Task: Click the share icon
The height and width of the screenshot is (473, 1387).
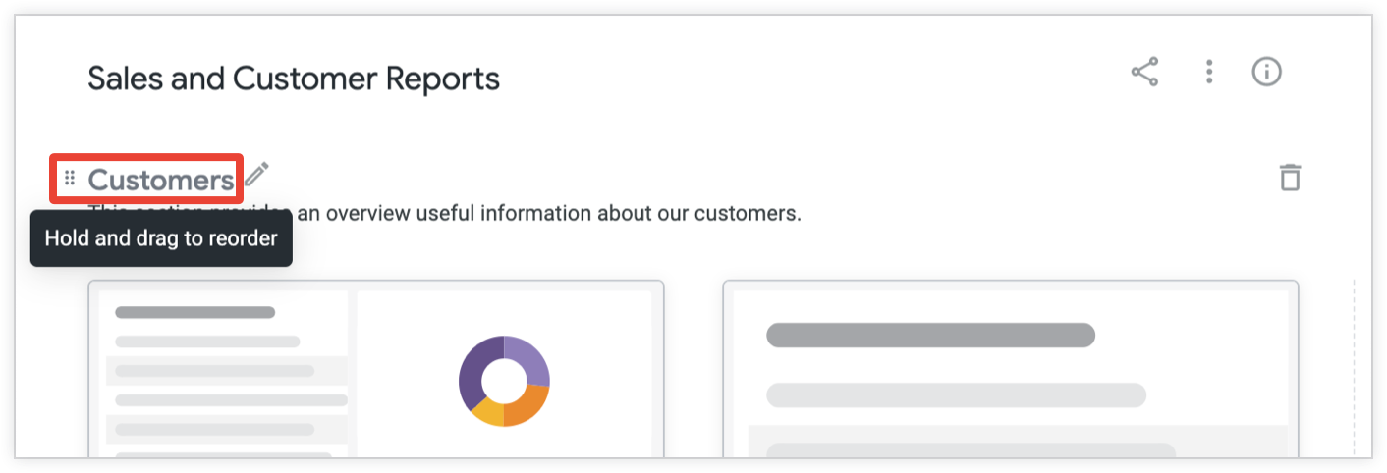Action: (1144, 72)
